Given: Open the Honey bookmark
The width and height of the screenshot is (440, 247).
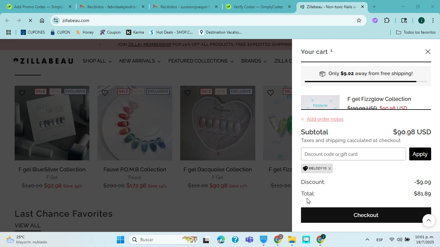Looking at the screenshot, I should [x=85, y=32].
